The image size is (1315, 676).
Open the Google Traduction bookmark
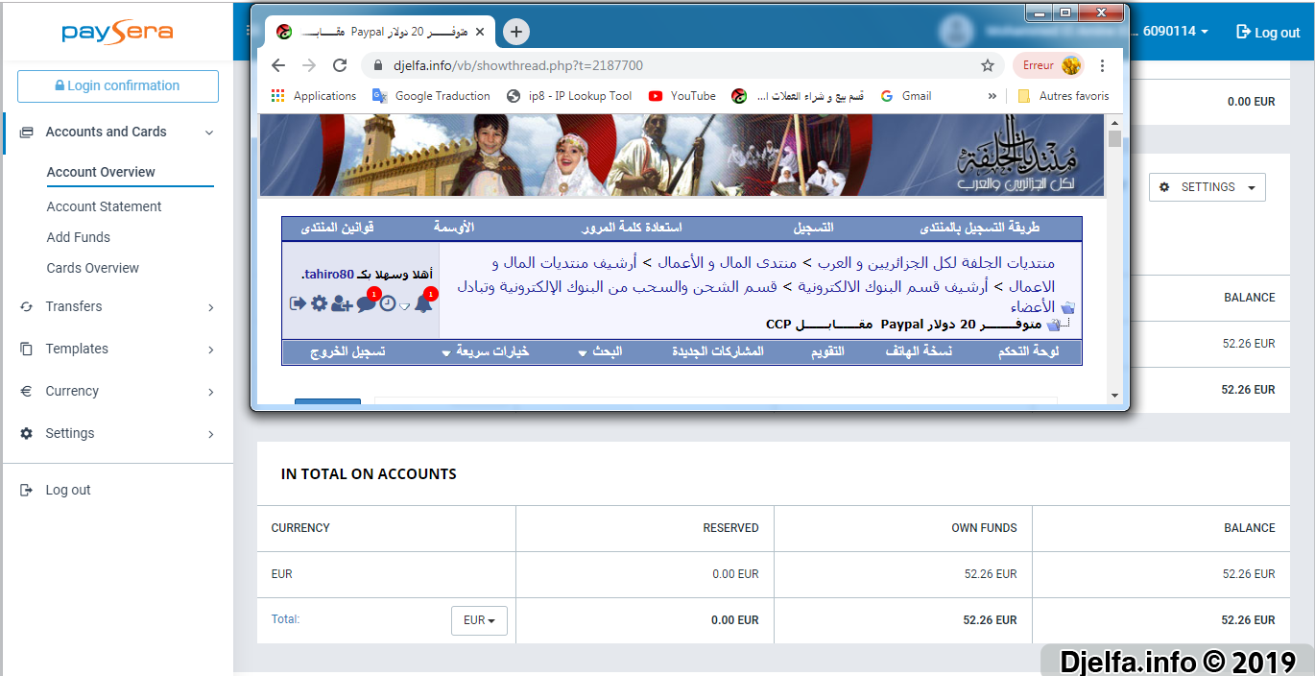432,96
